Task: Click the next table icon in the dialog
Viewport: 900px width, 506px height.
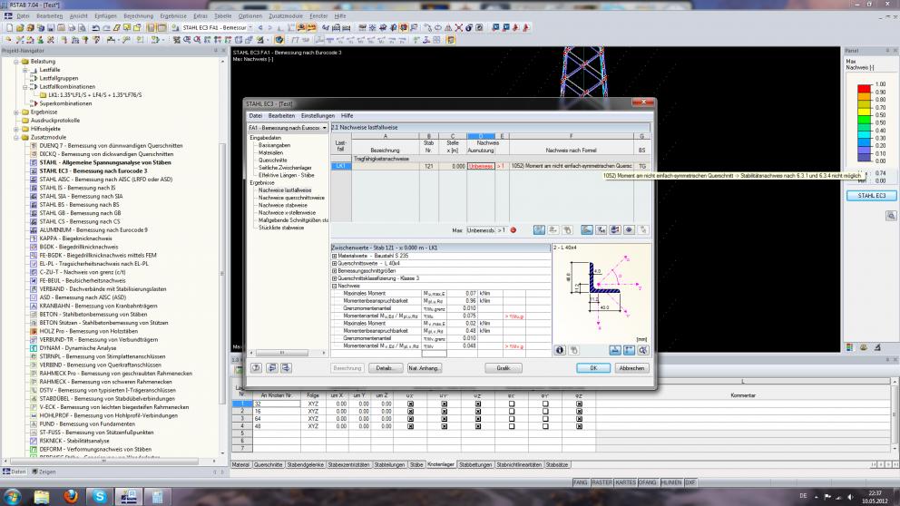Action: tap(285, 368)
